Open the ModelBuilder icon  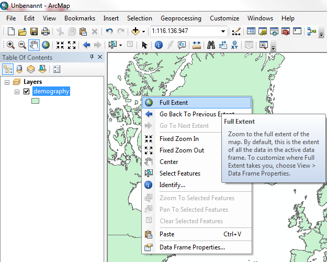312,31
